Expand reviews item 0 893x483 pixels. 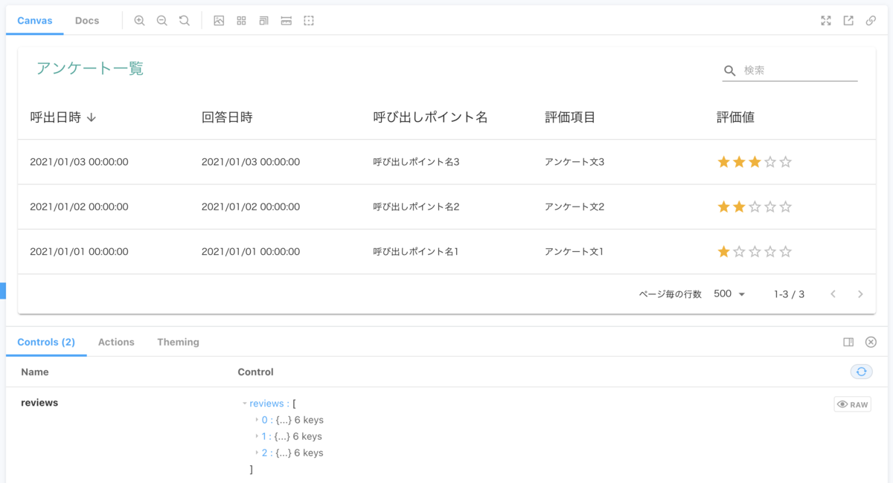click(x=257, y=420)
